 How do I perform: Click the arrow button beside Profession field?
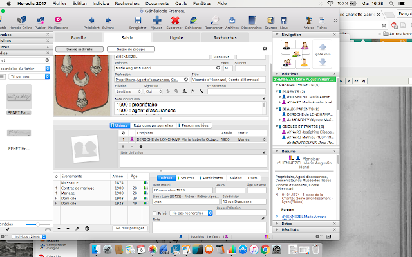186,80
